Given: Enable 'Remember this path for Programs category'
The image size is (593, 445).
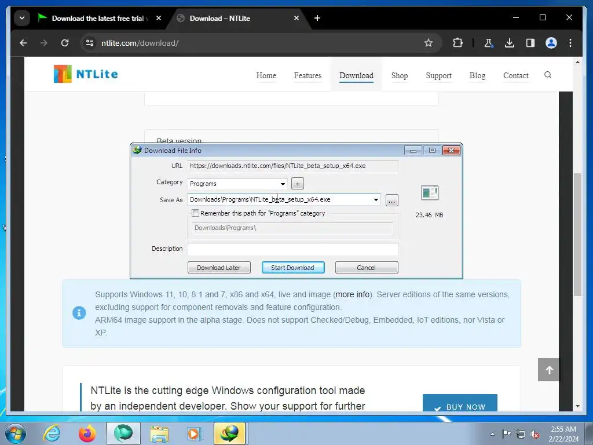Looking at the screenshot, I should [x=196, y=213].
